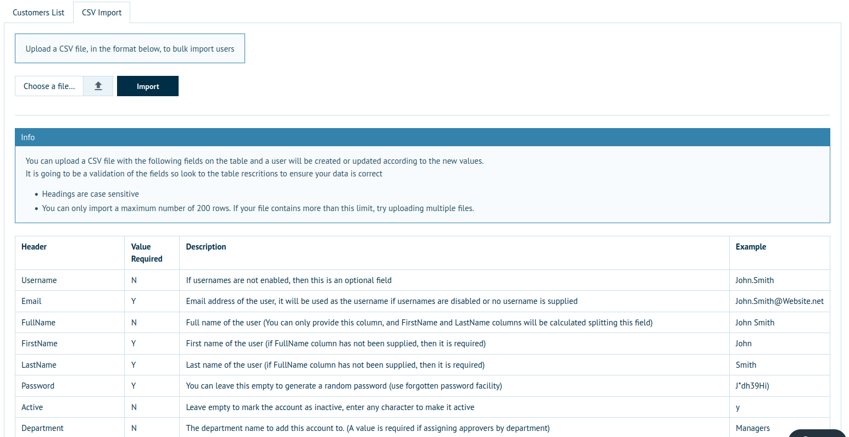Click the Description column heading
Screen dimensions: 849x437
[206, 247]
